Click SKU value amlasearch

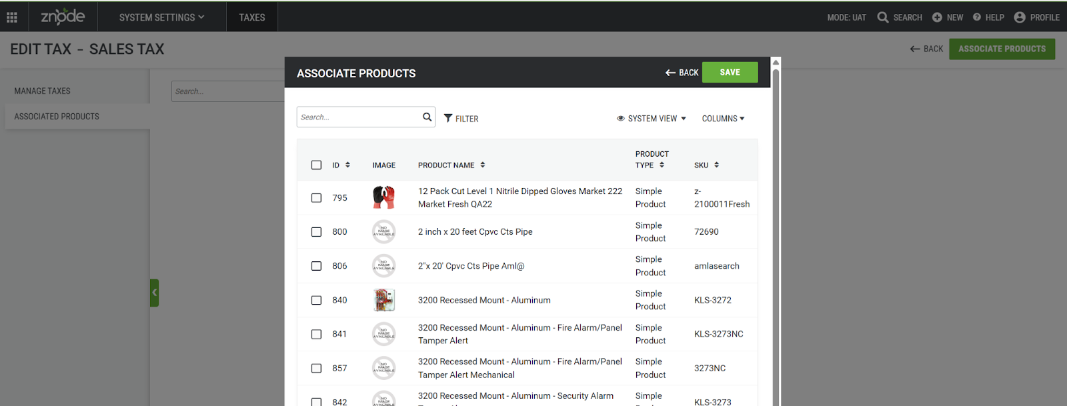pyautogui.click(x=716, y=266)
